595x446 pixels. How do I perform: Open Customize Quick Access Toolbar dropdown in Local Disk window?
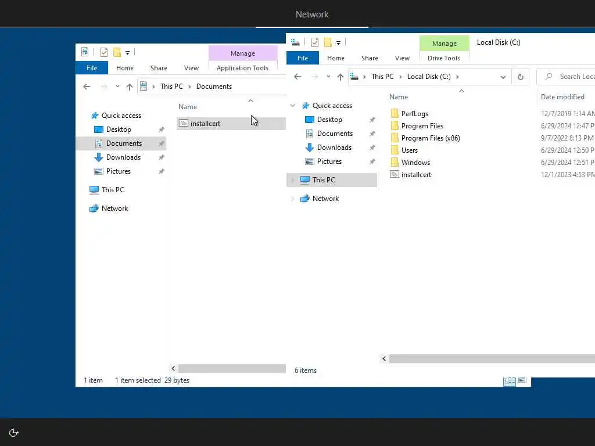tap(339, 43)
